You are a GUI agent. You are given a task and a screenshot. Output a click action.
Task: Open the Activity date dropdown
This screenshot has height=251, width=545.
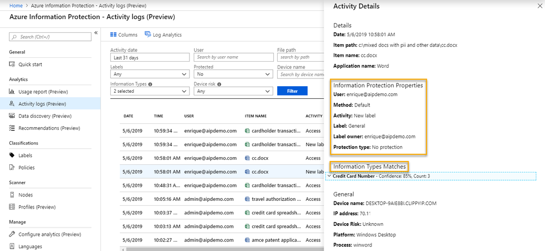(x=149, y=57)
